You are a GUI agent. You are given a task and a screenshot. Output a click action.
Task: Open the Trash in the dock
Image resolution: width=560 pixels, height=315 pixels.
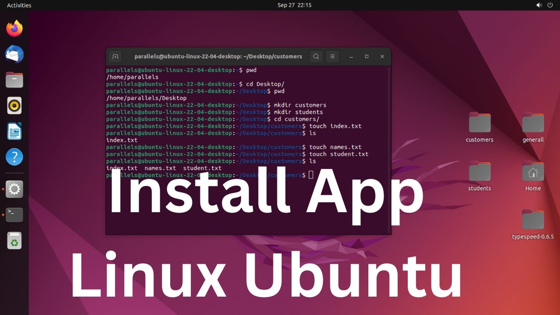pos(14,241)
